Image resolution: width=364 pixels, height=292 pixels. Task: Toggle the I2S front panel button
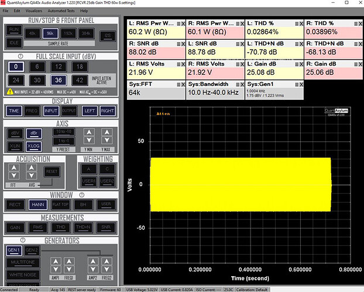click(108, 34)
